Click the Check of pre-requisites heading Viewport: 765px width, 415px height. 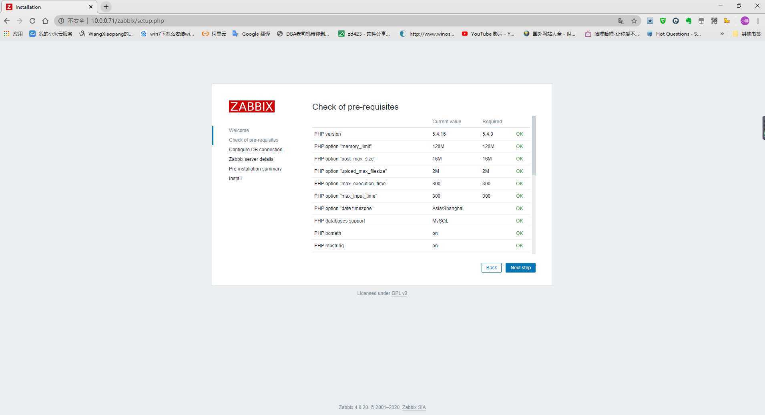pos(355,107)
